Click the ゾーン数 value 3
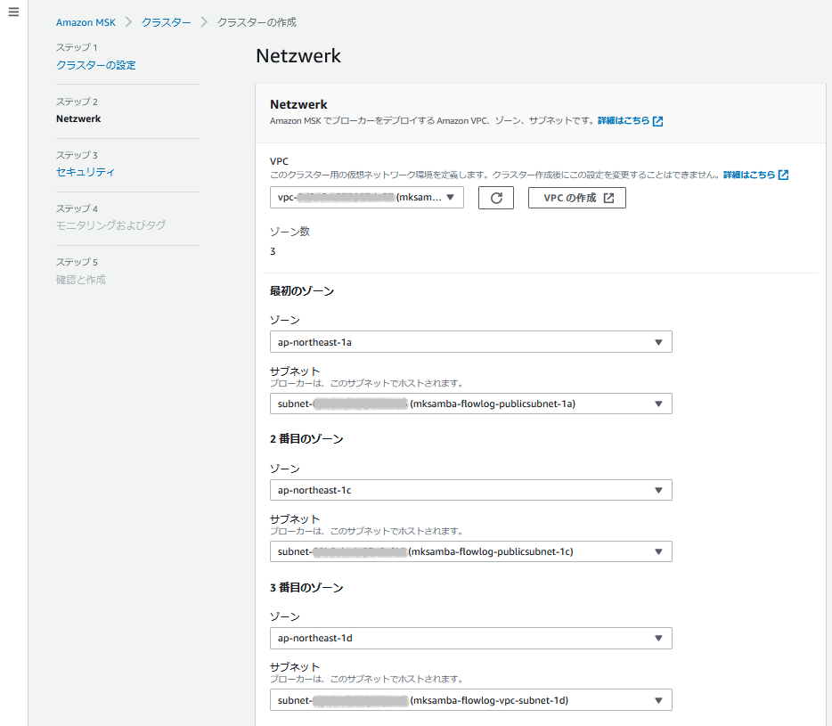This screenshot has width=832, height=726. (x=273, y=251)
